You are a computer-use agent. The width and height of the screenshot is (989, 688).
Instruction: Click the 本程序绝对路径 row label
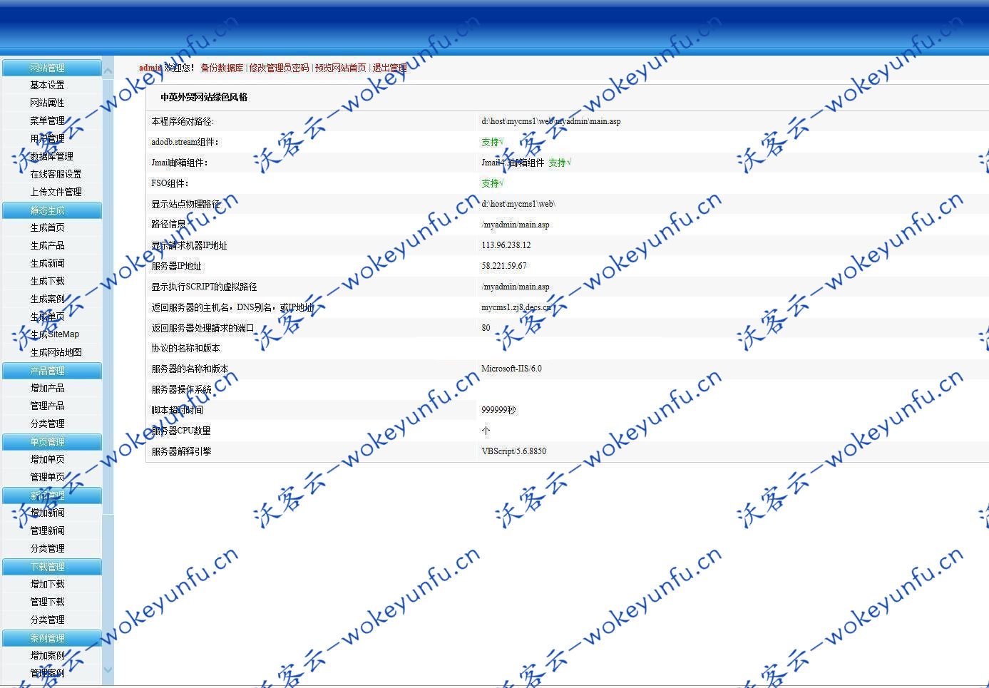183,121
